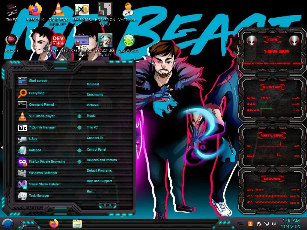Click the F:\ drive usage bar
307x230 pixels.
[x=271, y=196]
